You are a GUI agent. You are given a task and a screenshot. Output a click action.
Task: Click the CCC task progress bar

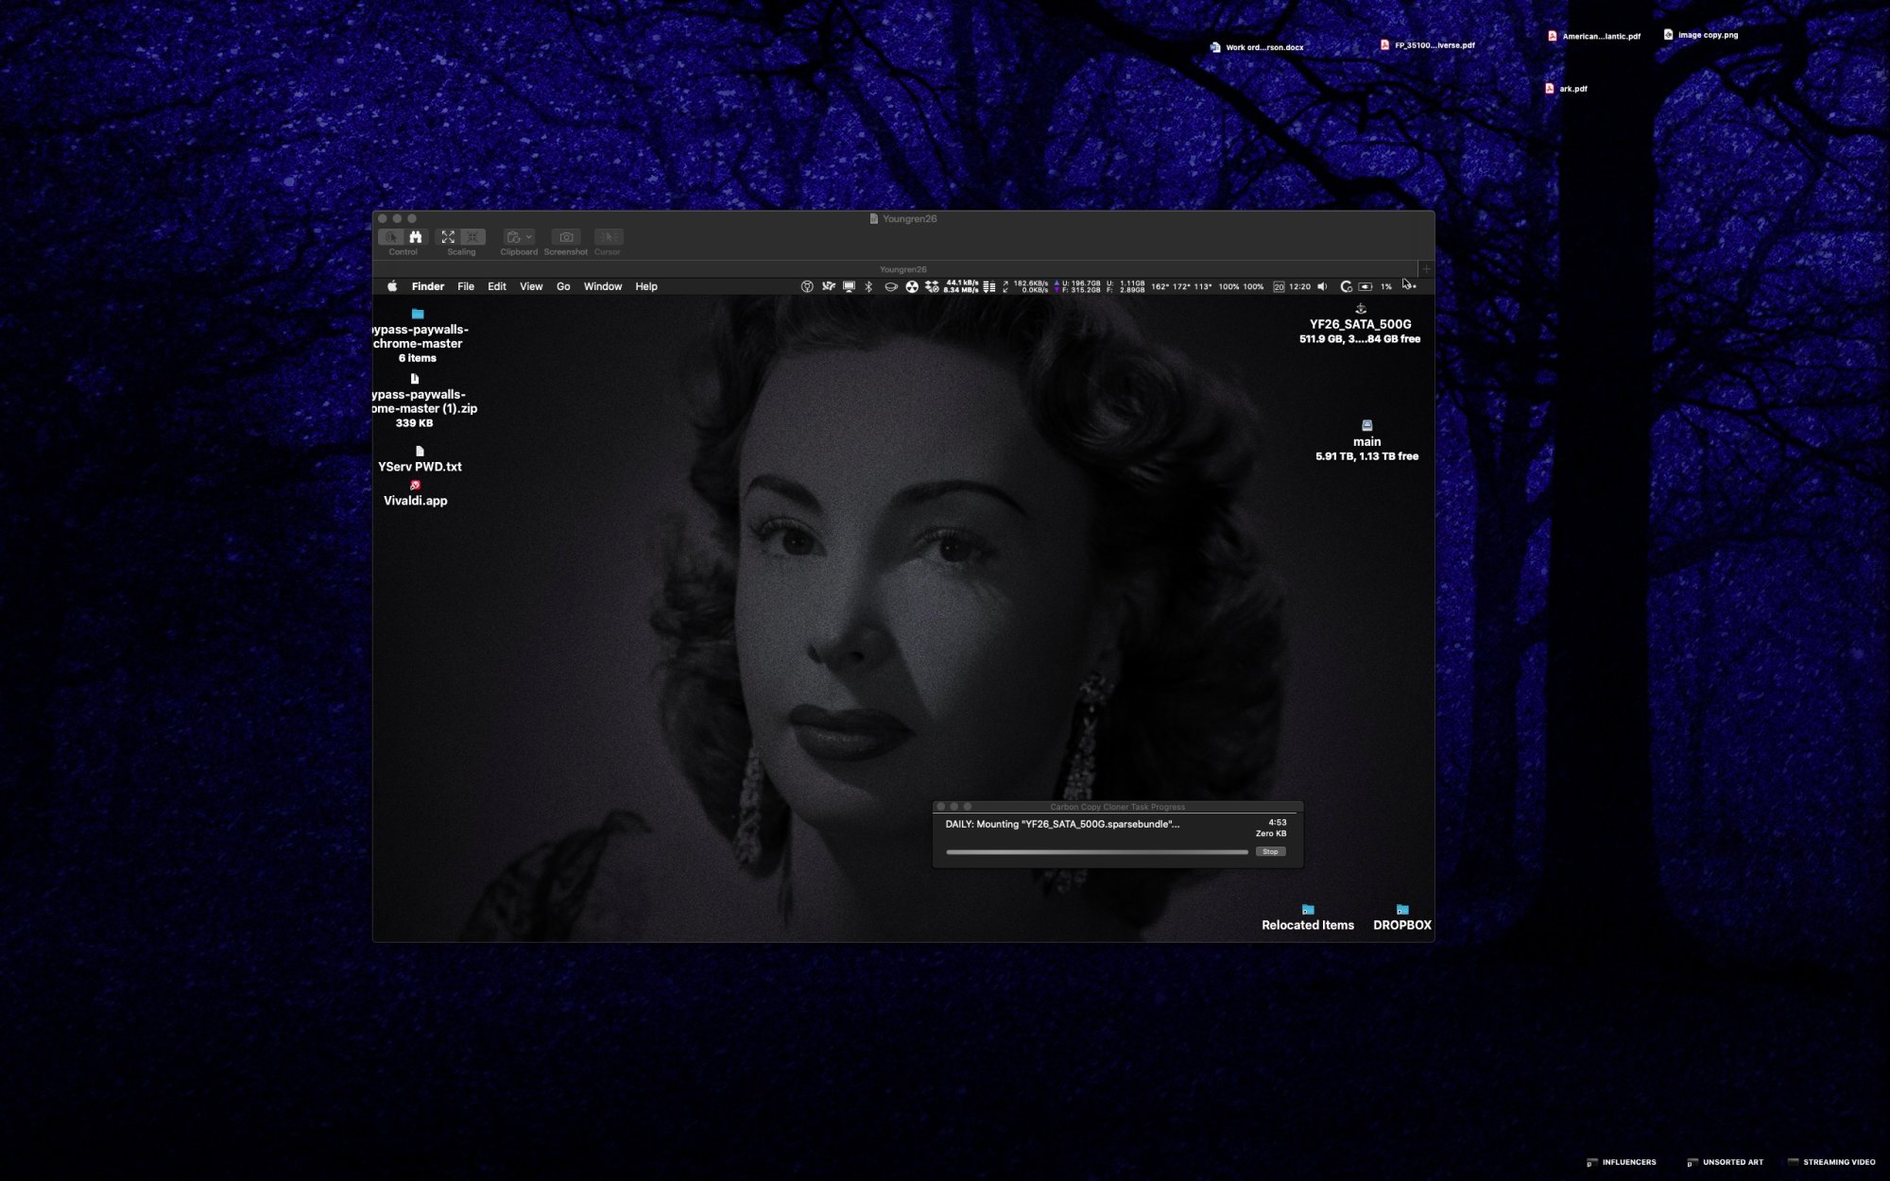tap(1096, 851)
